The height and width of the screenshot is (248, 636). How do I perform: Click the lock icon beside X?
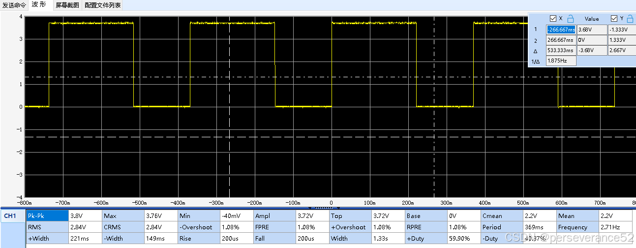tap(570, 19)
